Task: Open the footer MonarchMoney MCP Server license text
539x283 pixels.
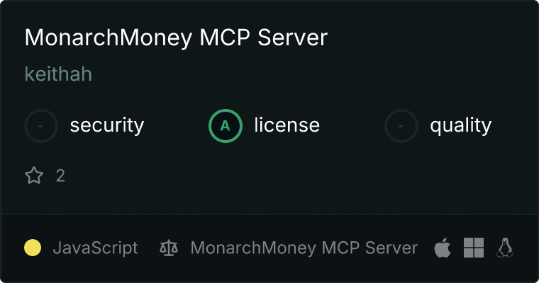Action: [304, 248]
